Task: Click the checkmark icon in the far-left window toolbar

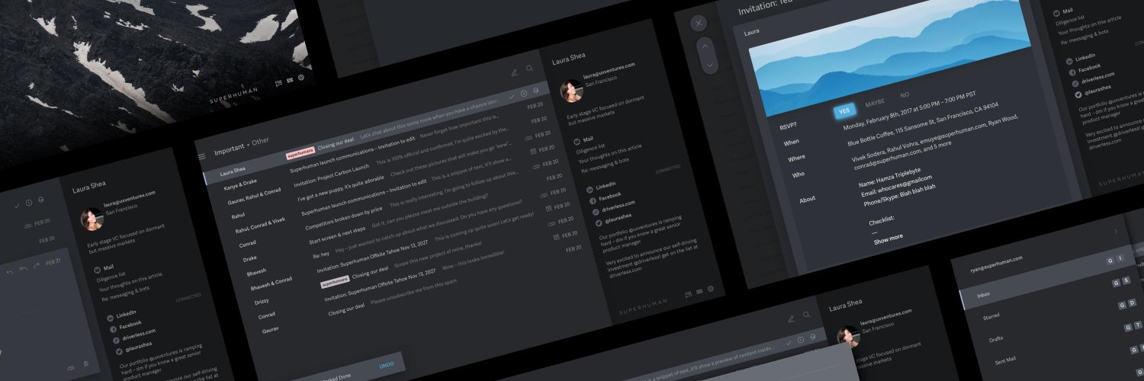Action: [x=17, y=205]
